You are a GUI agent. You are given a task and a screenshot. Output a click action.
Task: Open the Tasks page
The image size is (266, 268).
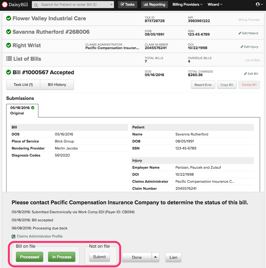[128, 4]
